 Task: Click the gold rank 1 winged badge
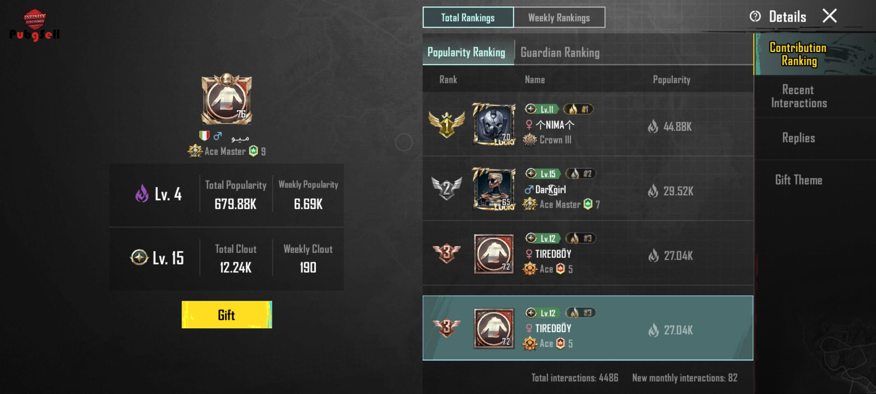[446, 125]
